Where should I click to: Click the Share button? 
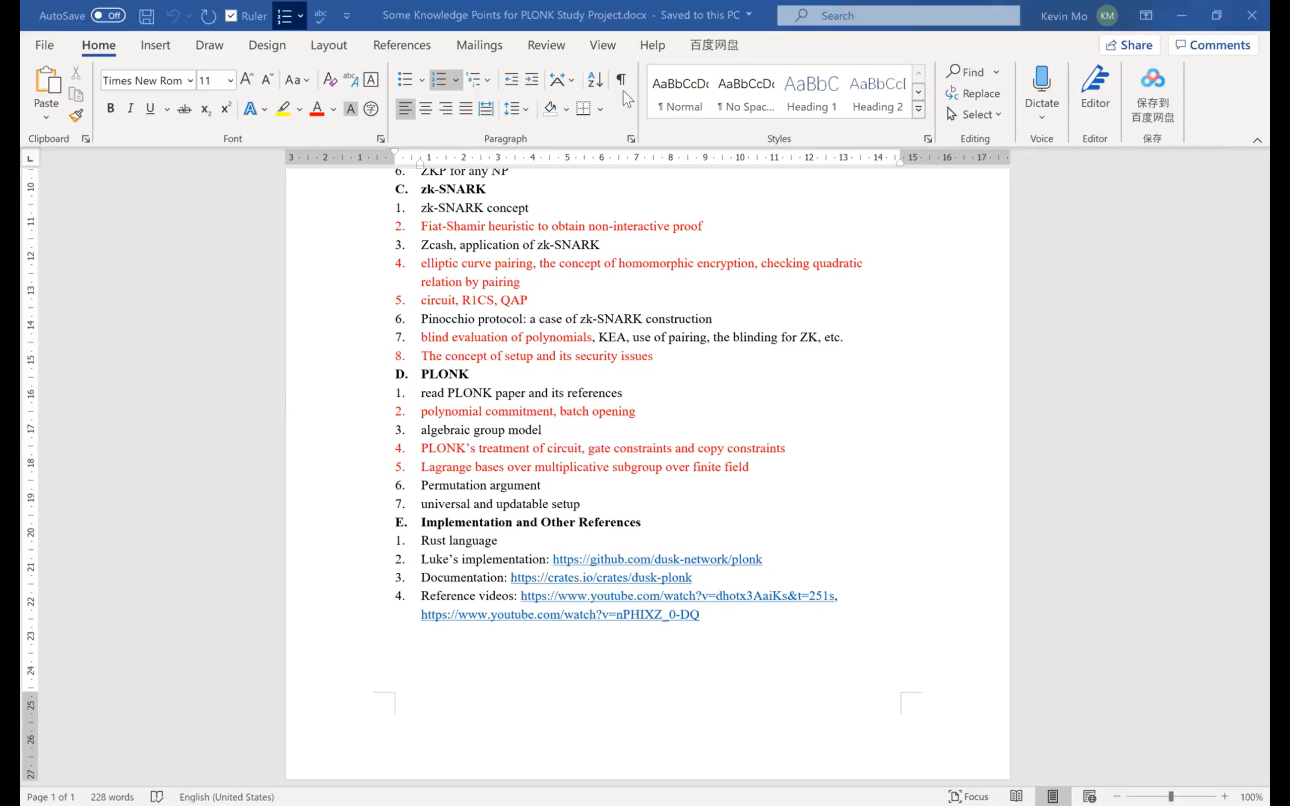click(1129, 45)
